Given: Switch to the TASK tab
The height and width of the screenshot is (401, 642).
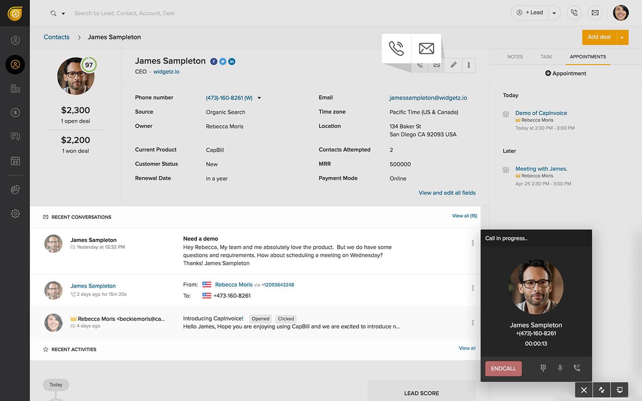Looking at the screenshot, I should [546, 57].
